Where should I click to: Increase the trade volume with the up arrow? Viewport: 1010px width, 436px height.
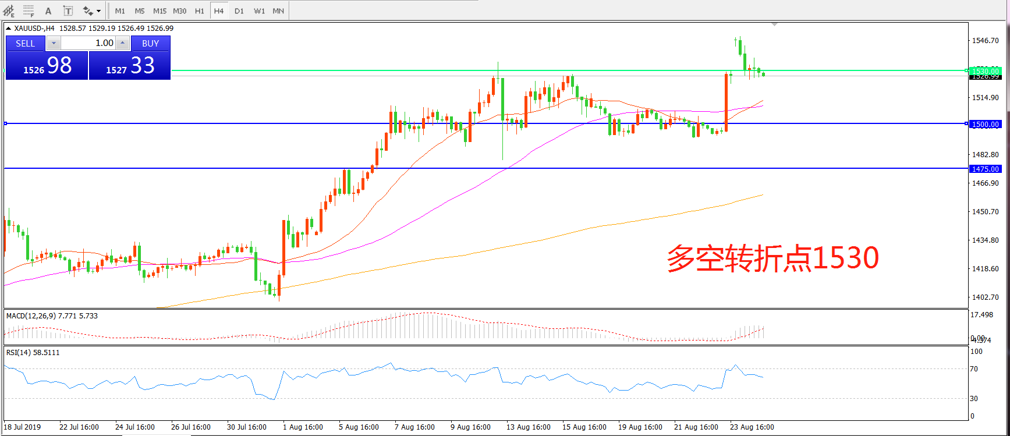[x=122, y=43]
